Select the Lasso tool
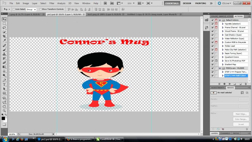The width and height of the screenshot is (252, 142). point(4,28)
